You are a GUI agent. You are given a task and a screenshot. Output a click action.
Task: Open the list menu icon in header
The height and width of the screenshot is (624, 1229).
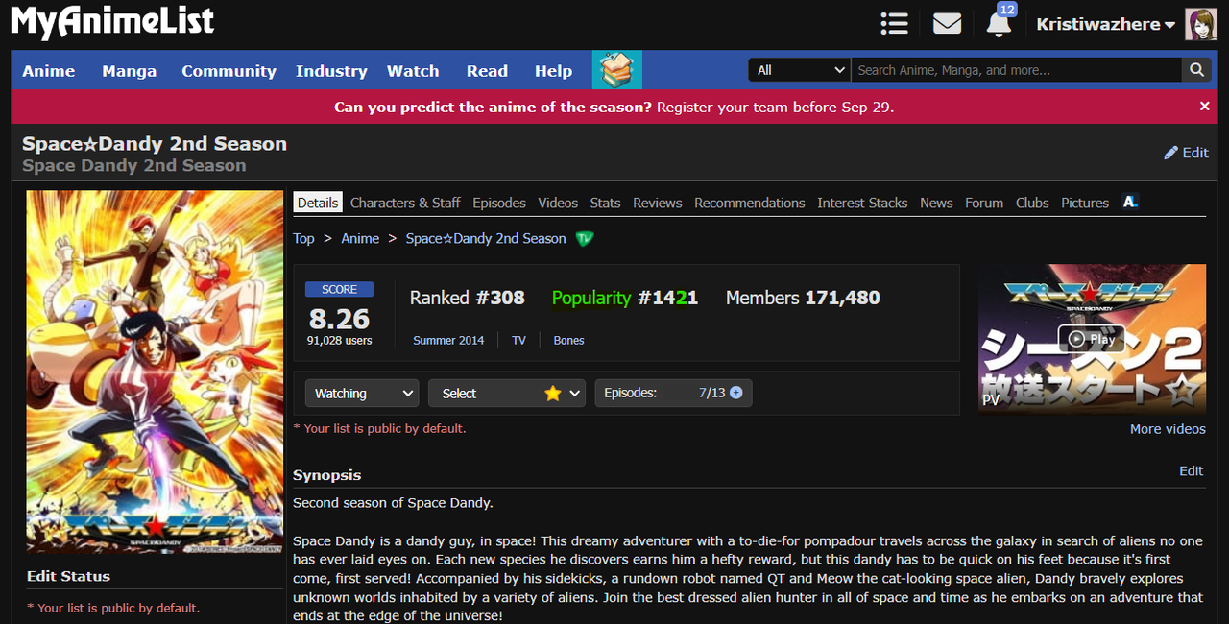tap(894, 24)
